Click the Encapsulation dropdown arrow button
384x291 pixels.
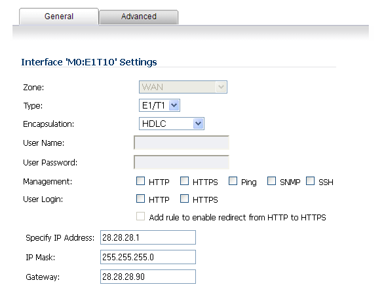click(x=198, y=124)
